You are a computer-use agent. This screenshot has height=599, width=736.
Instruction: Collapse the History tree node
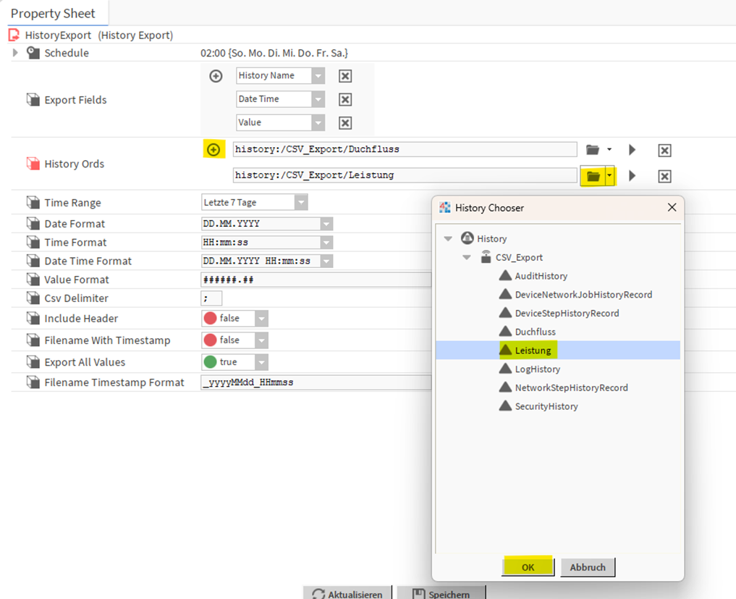[448, 239]
